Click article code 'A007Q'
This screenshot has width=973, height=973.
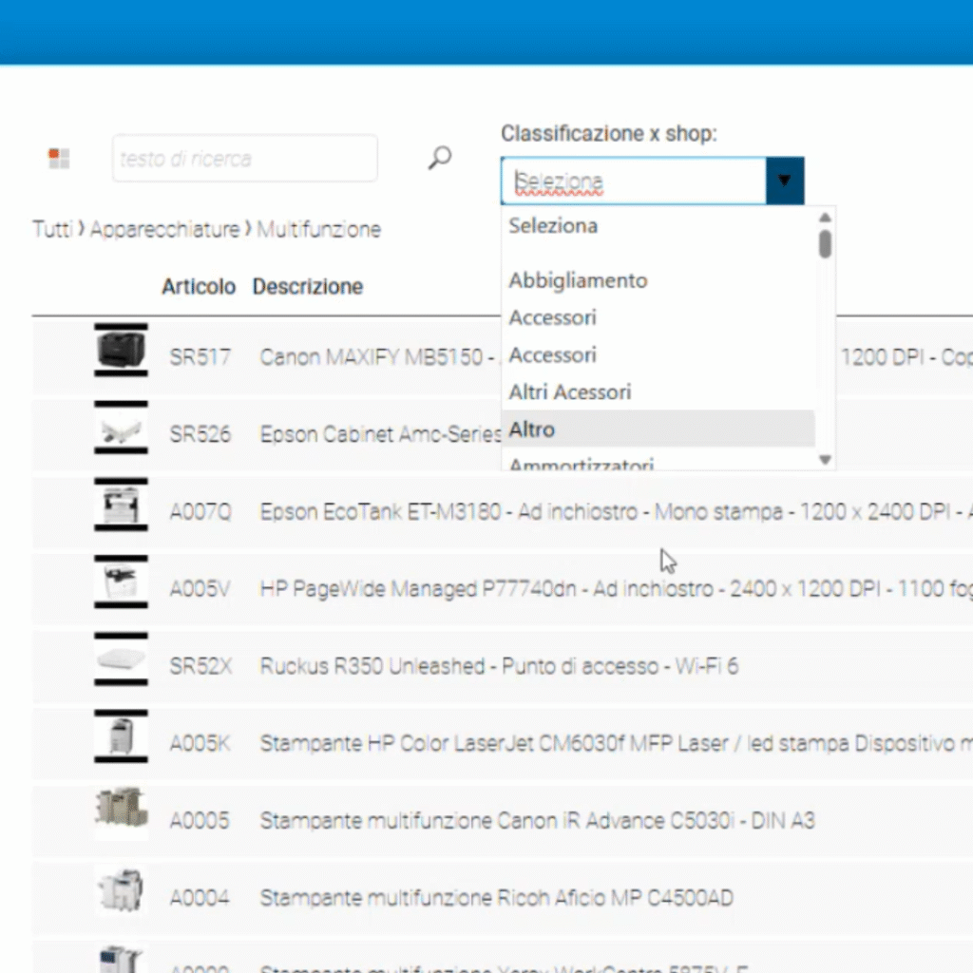click(200, 512)
